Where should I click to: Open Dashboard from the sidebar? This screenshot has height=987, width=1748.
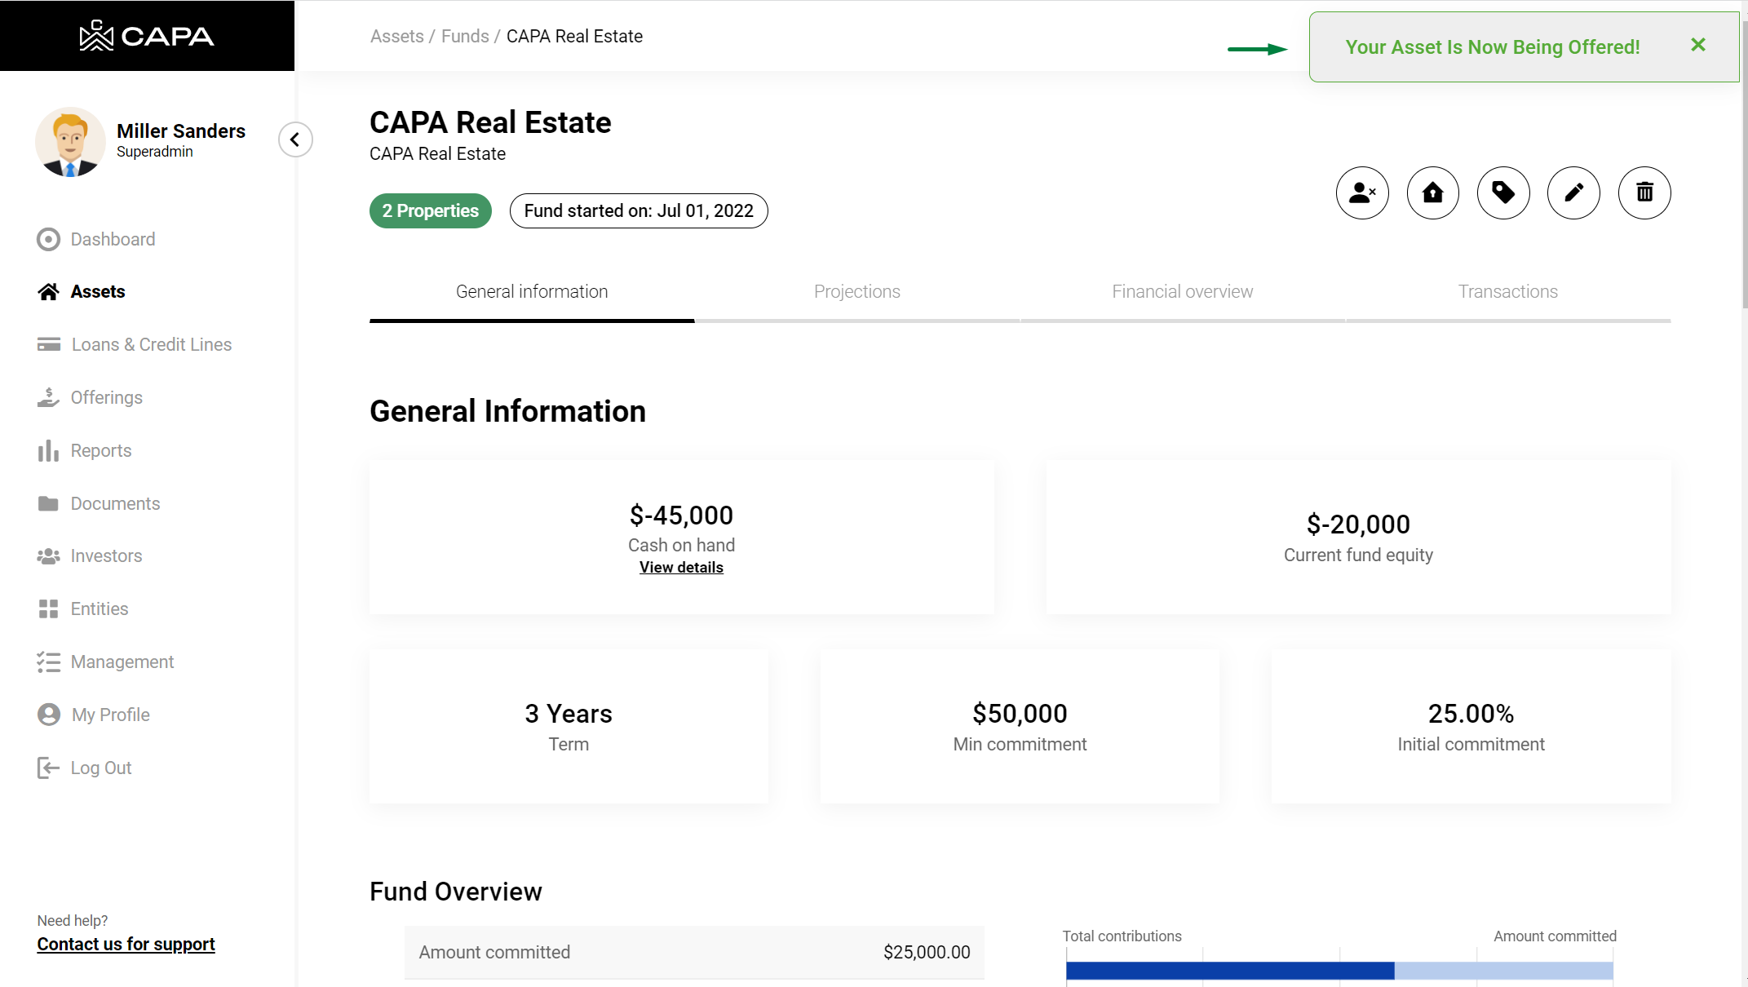click(113, 239)
